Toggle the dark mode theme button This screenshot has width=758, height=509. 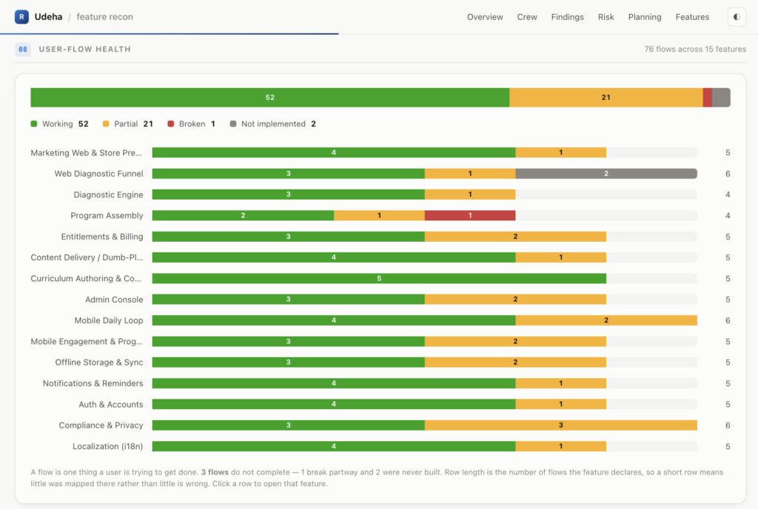tap(737, 17)
